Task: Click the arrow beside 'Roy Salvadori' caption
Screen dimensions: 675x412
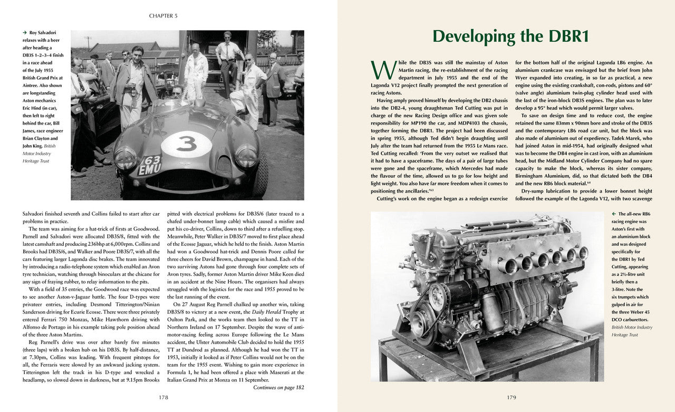Action: tap(25, 32)
